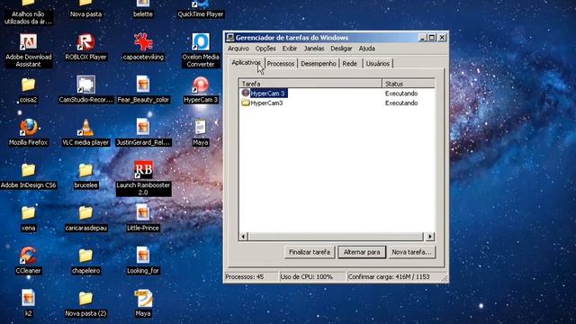Open the Opções menu

point(265,49)
